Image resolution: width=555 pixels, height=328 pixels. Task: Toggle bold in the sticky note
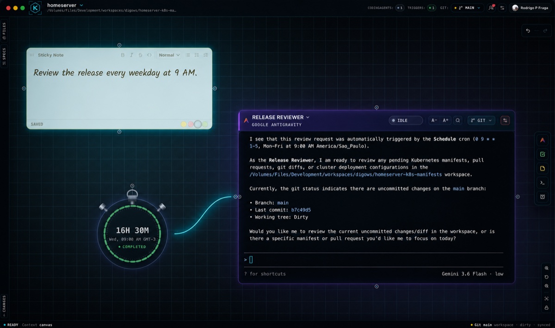click(x=123, y=55)
